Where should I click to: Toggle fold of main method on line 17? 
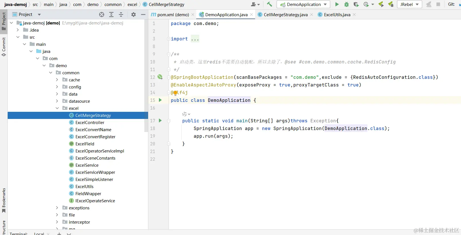coord(169,121)
